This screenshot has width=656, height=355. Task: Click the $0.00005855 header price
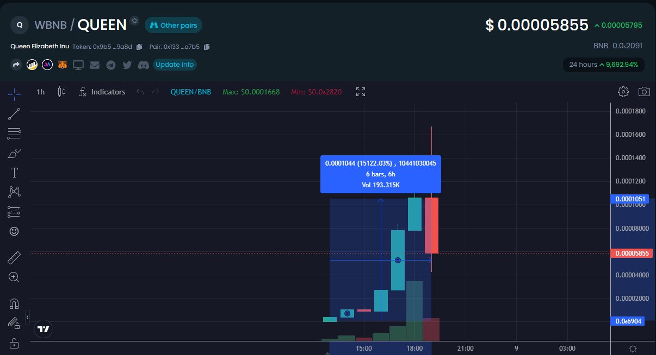537,25
